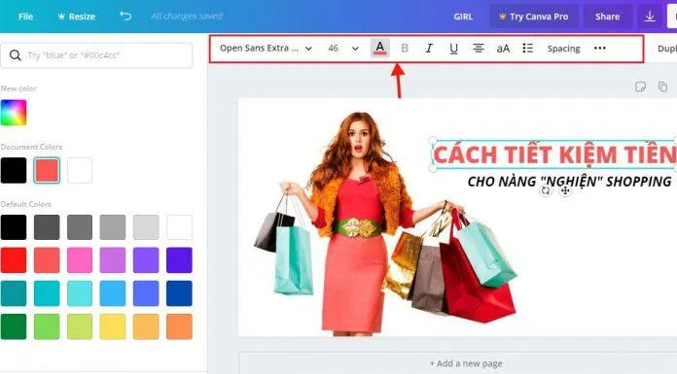Pick orange default color
The width and height of the screenshot is (677, 374).
tap(179, 326)
